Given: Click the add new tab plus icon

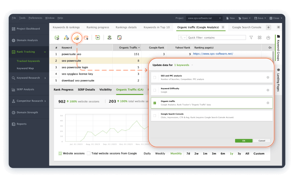Looking at the screenshot, I should click(x=268, y=27).
